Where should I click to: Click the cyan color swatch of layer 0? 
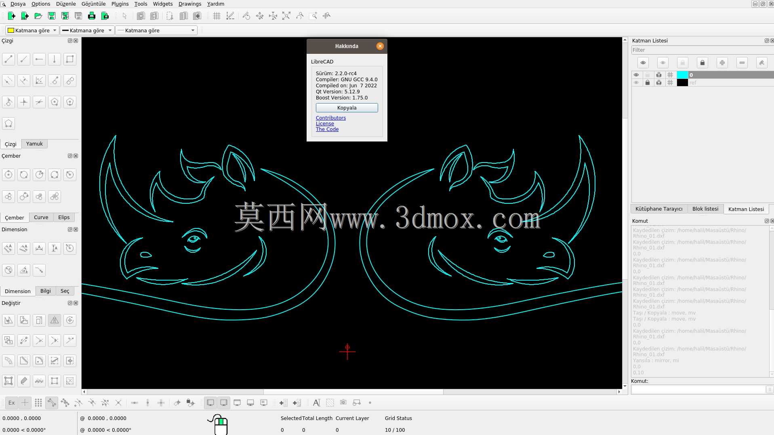pos(682,75)
